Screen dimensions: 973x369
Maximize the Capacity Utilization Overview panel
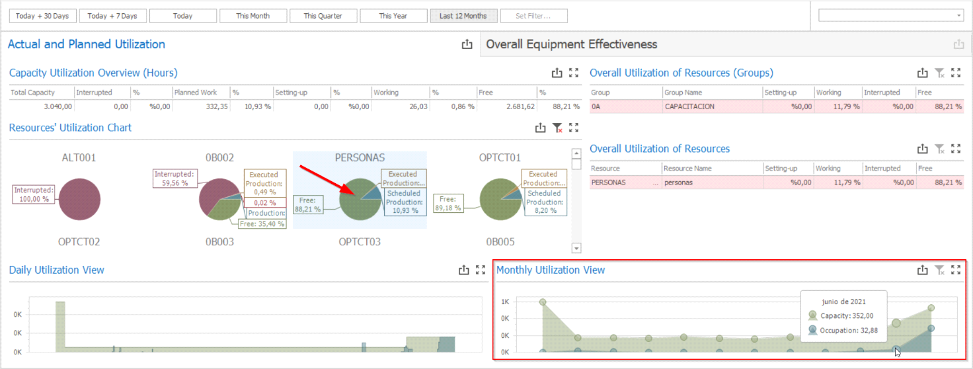(x=573, y=73)
